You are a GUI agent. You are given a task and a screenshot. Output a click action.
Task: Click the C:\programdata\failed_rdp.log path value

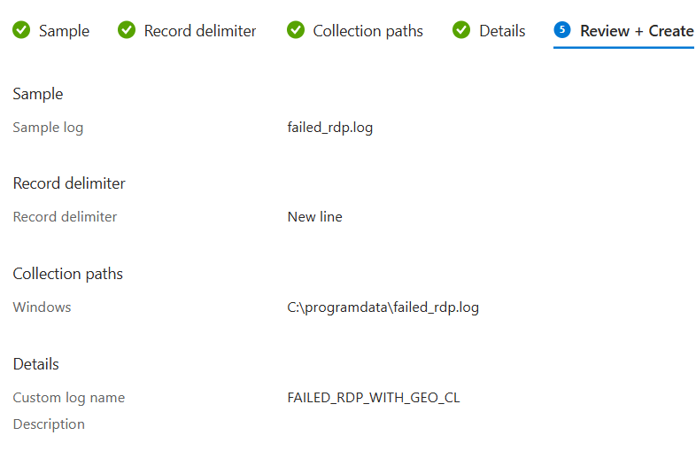(383, 307)
